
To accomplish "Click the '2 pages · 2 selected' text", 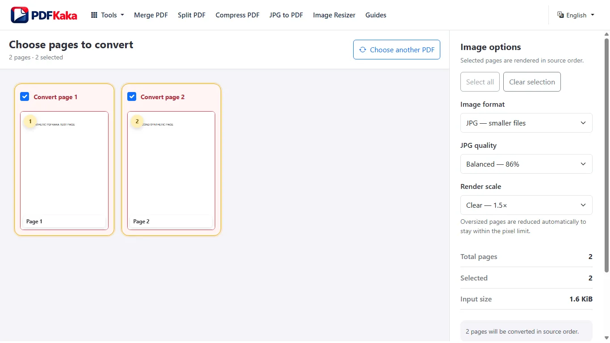I will pos(36,57).
